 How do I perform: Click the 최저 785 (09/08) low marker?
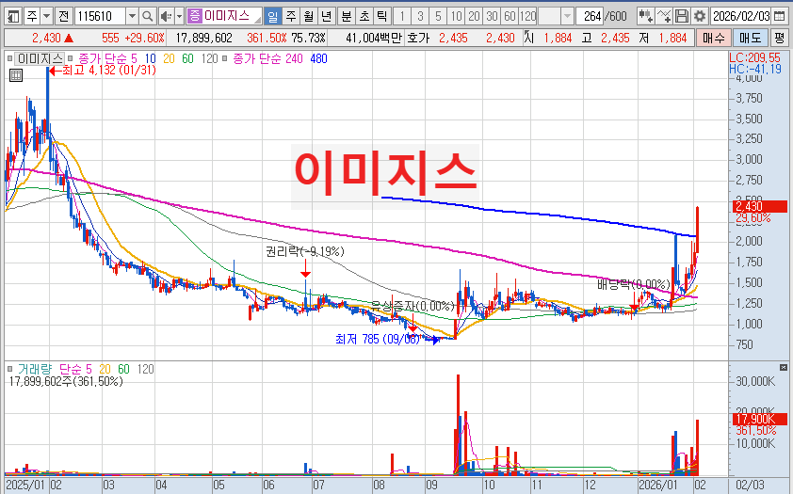click(378, 339)
